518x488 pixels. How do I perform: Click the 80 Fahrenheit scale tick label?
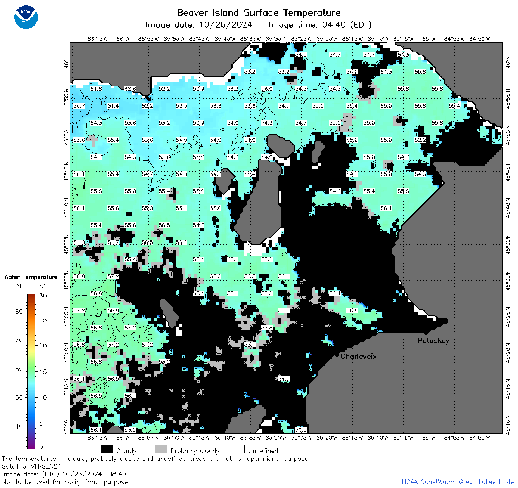pos(19,311)
